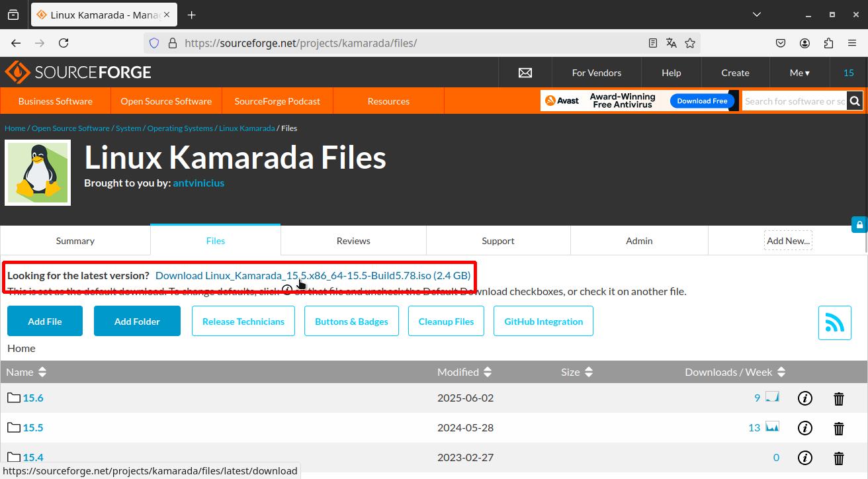This screenshot has height=479, width=868.
Task: Focus the Search for software field
Action: pyautogui.click(x=794, y=101)
